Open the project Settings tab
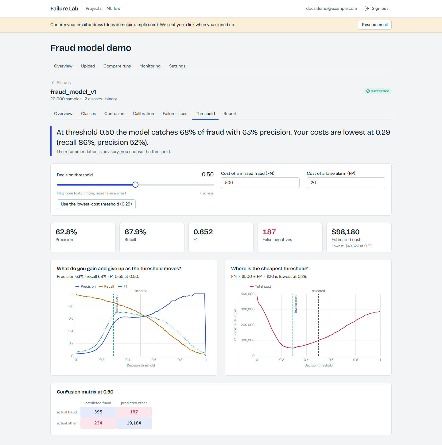The width and height of the screenshot is (442, 445). pos(177,66)
